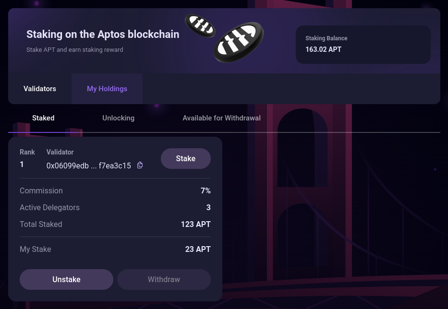Click the Unstake button
This screenshot has width=448, height=309.
(x=66, y=280)
